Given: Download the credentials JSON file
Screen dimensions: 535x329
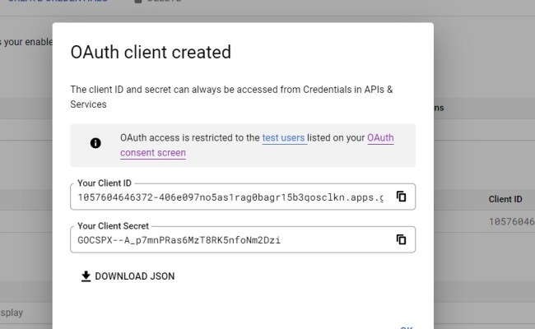Looking at the screenshot, I should (x=128, y=276).
